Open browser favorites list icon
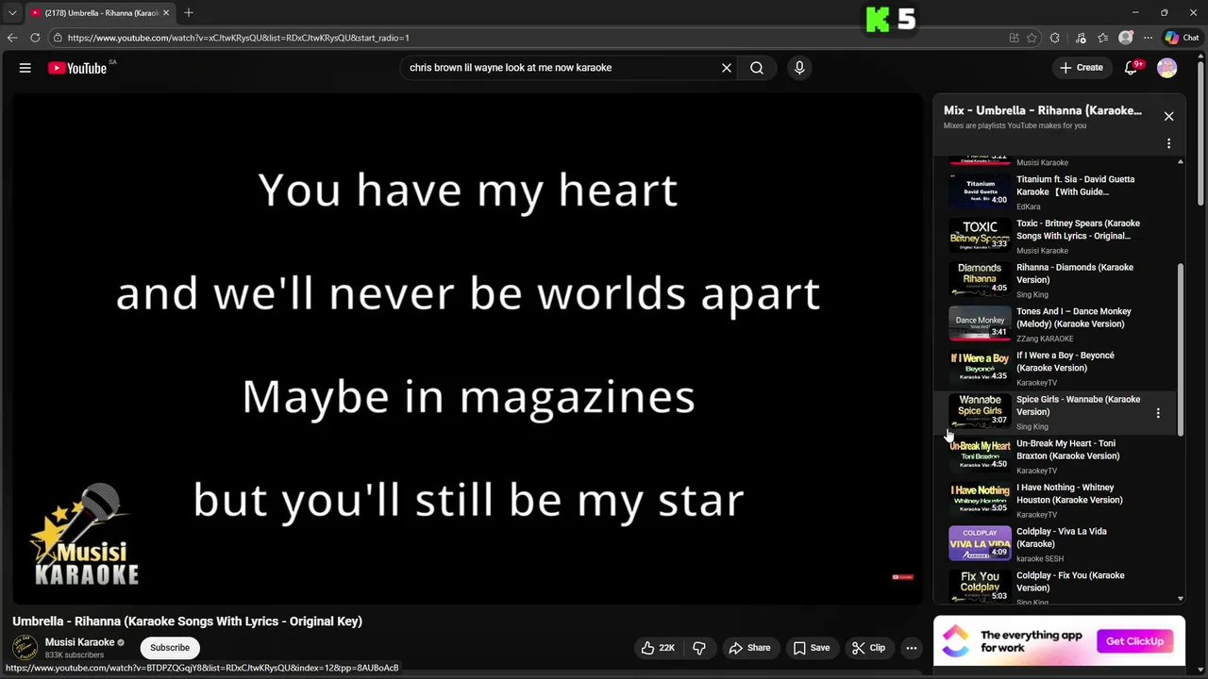The height and width of the screenshot is (679, 1208). click(1103, 38)
